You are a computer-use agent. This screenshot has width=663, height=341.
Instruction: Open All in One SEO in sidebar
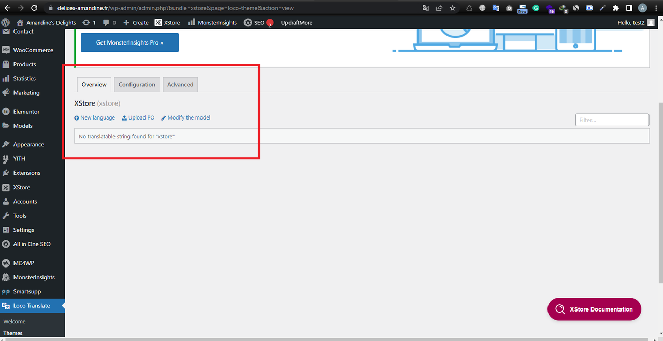pos(32,244)
